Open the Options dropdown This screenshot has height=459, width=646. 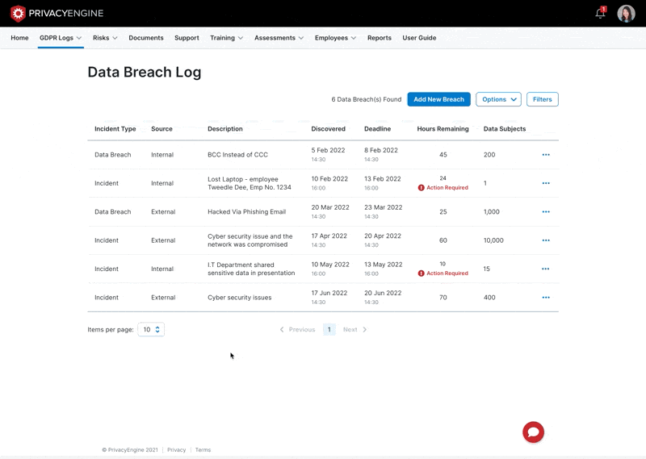point(498,99)
